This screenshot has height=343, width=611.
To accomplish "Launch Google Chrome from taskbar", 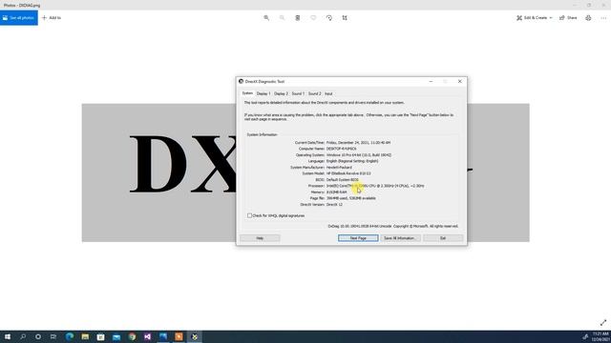I will (132, 336).
